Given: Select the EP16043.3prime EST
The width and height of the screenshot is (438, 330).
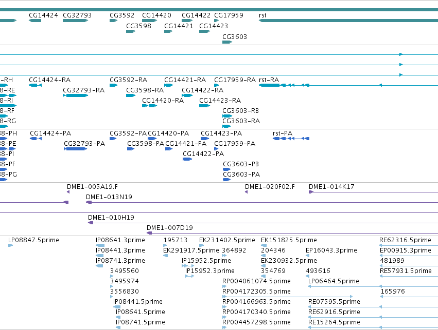Looking at the screenshot, I should pos(308,256).
